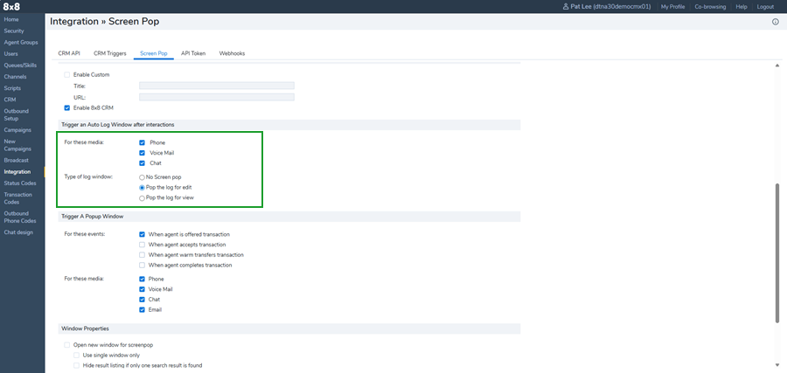Select the No Screen pop radio option
The width and height of the screenshot is (787, 373).
[x=142, y=177]
